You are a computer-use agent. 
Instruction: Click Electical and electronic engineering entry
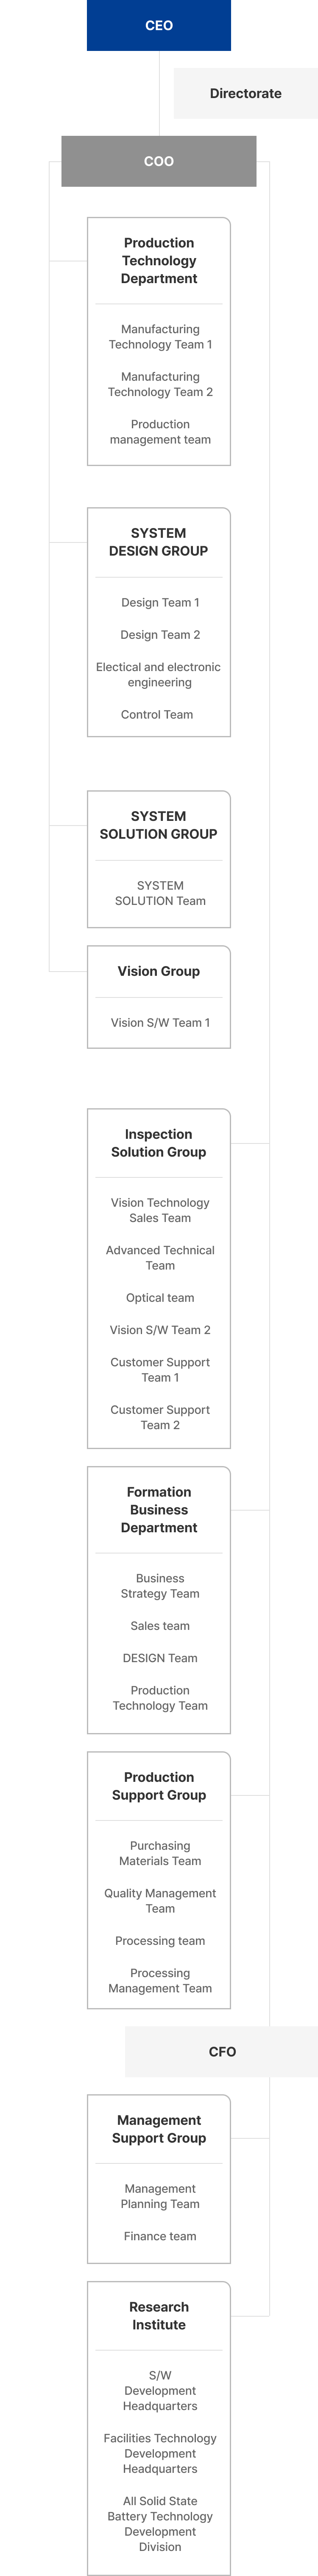pos(159,675)
